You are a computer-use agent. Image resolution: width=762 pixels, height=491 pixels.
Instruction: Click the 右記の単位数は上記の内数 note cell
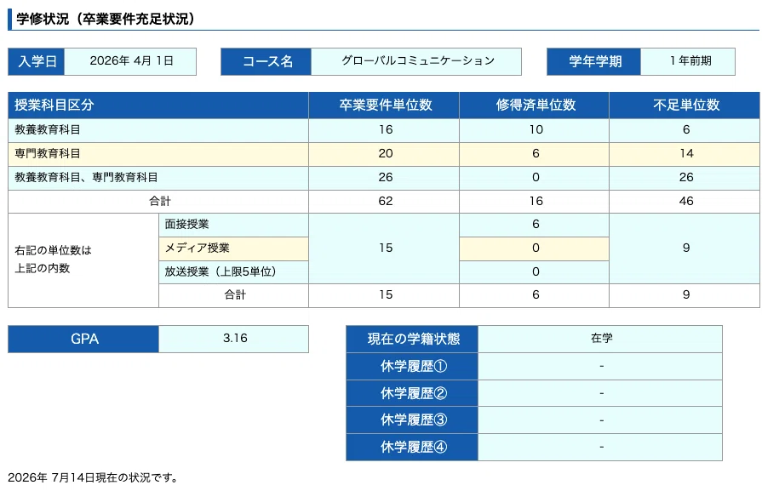point(83,260)
